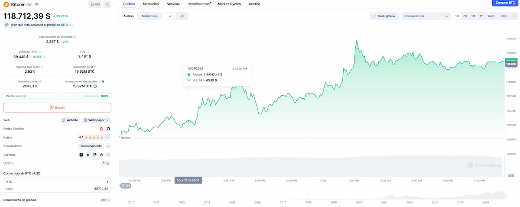Viewport: 520px width, 207px height.
Task: Click the BTC amount input field
Action: (57, 182)
